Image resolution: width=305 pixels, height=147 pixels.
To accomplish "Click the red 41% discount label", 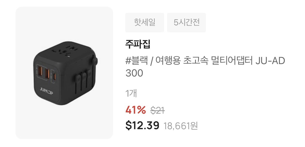I will [136, 110].
